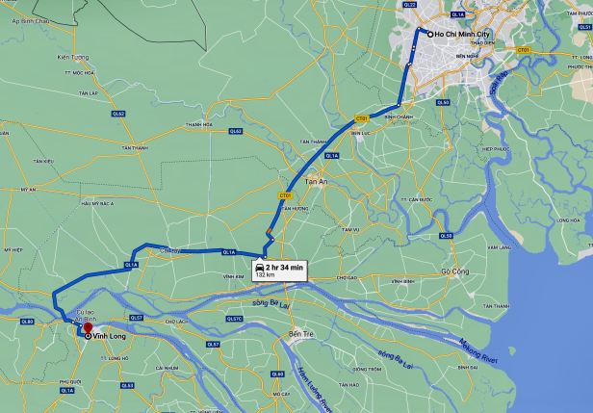Click the CT01 highway shield near Tân An
The width and height of the screenshot is (593, 413).
point(285,195)
